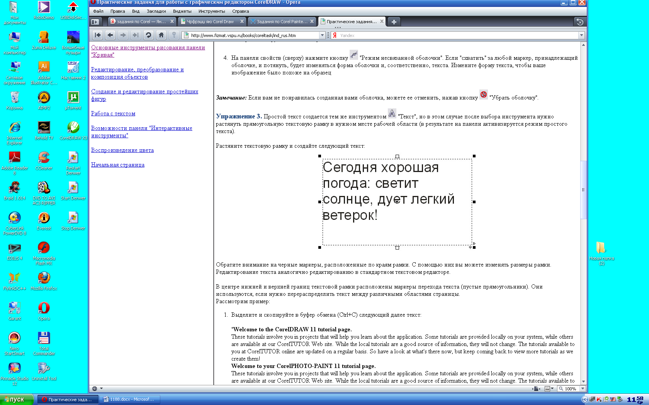Image resolution: width=649 pixels, height=405 pixels.
Task: Close the 'Задания по Corel Painte...' tab
Action: click(312, 22)
